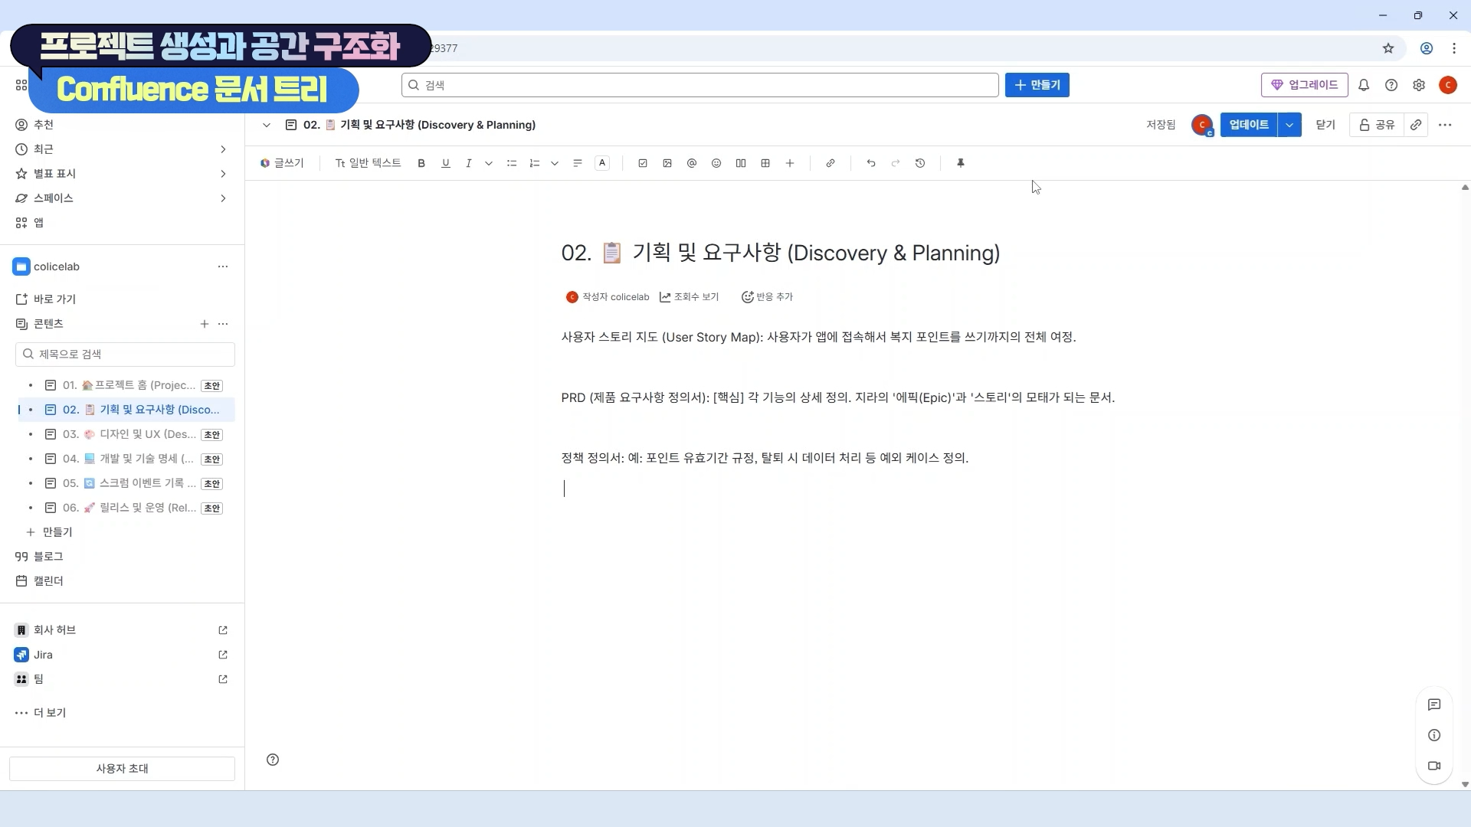
Task: Insert a column layout
Action: [741, 163]
